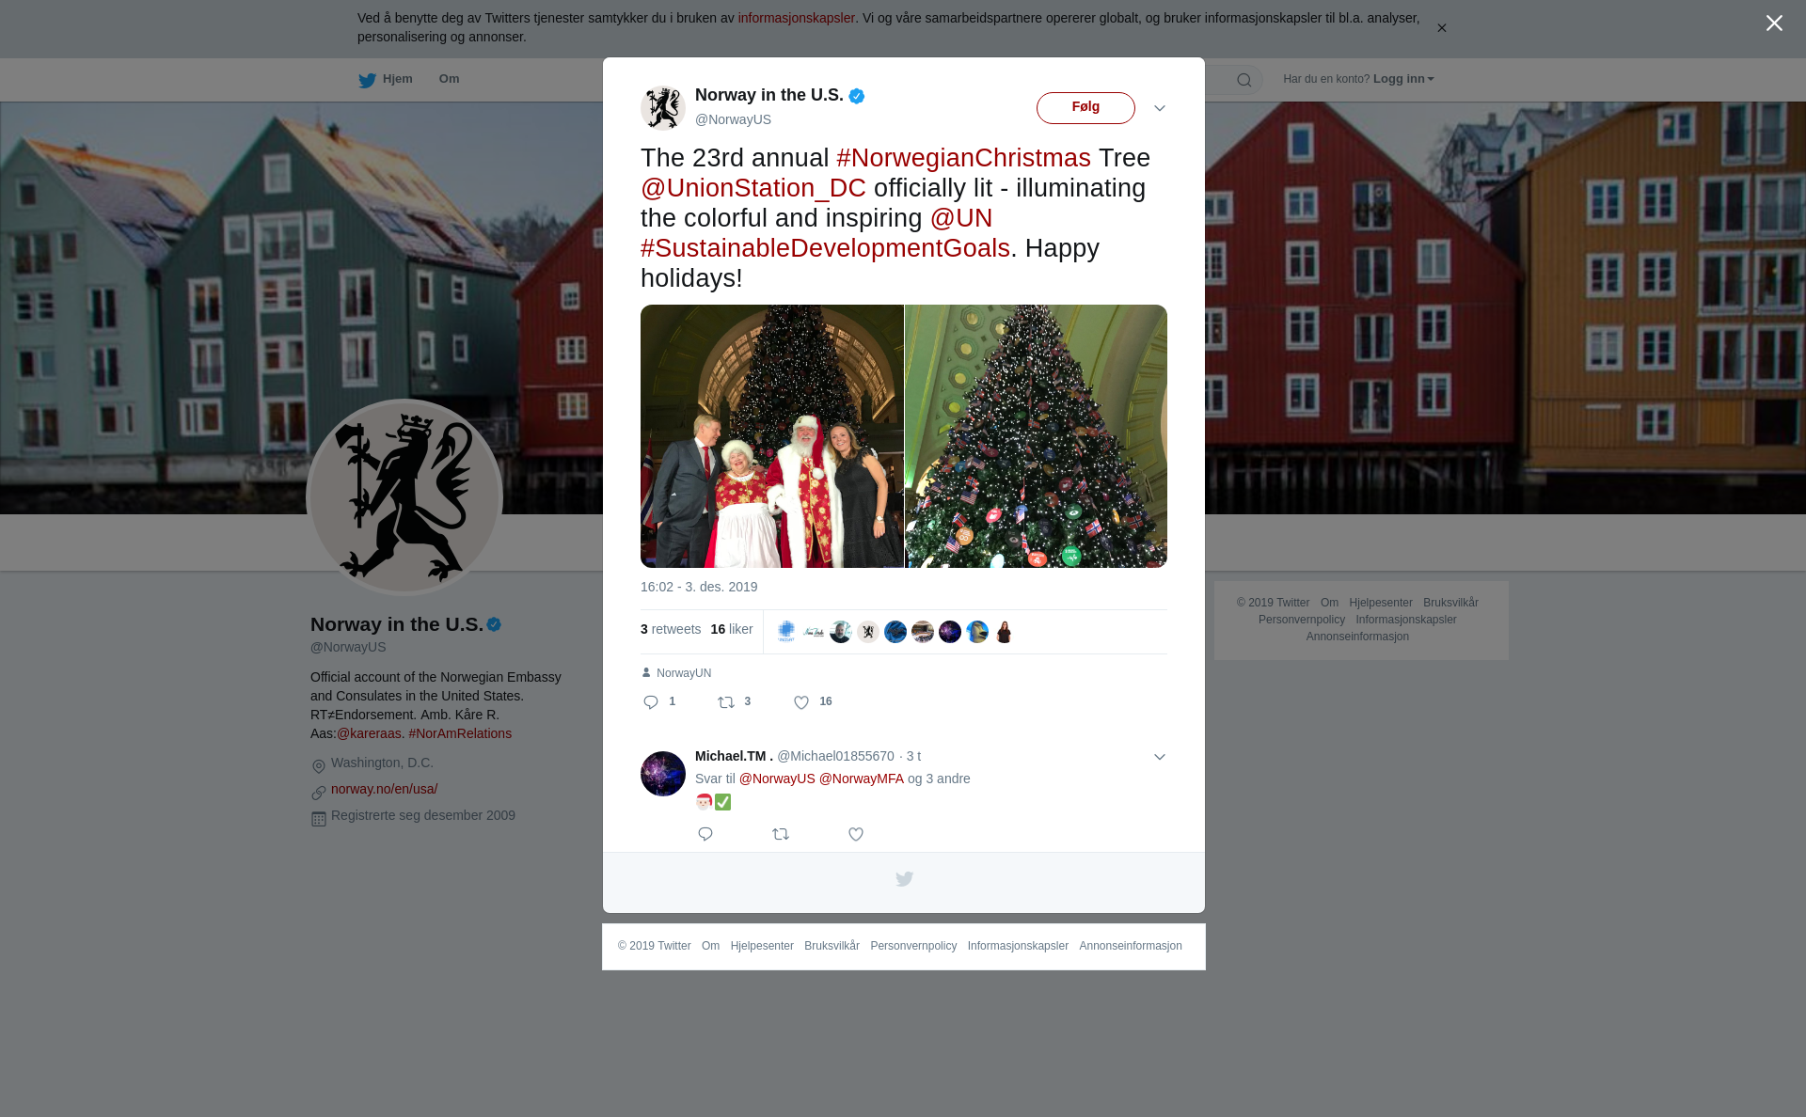The height and width of the screenshot is (1117, 1806).
Task: Click the seventh liker avatar in the row
Action: [950, 632]
